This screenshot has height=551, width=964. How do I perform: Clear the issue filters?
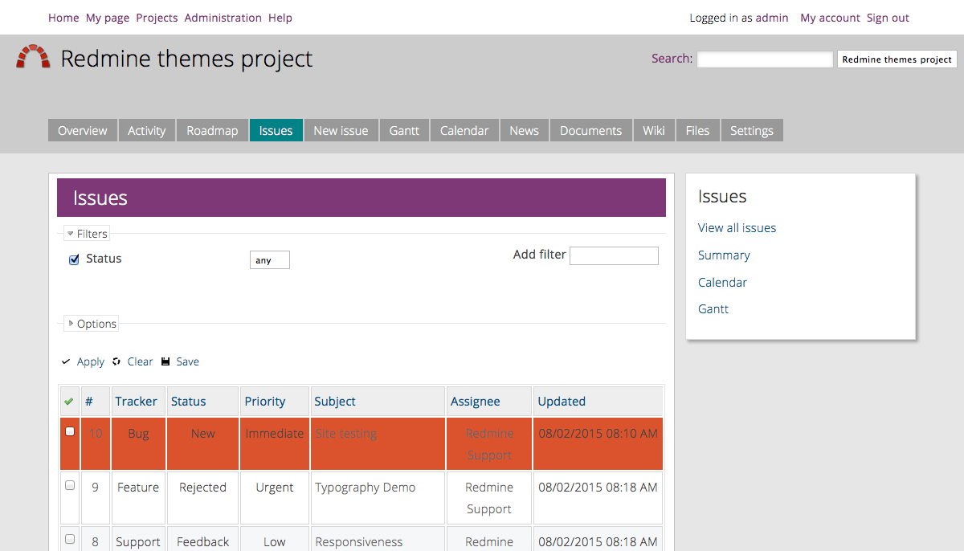point(140,361)
